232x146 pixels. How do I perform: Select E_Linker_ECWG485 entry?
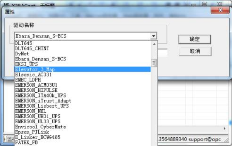coord(83,137)
